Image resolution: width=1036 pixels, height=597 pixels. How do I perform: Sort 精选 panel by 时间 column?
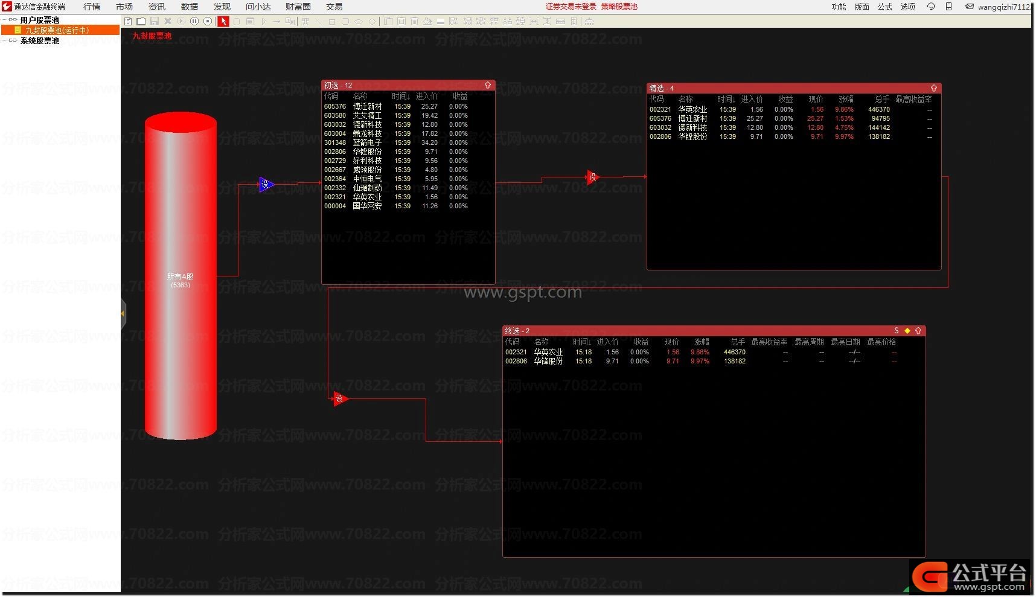click(x=726, y=99)
